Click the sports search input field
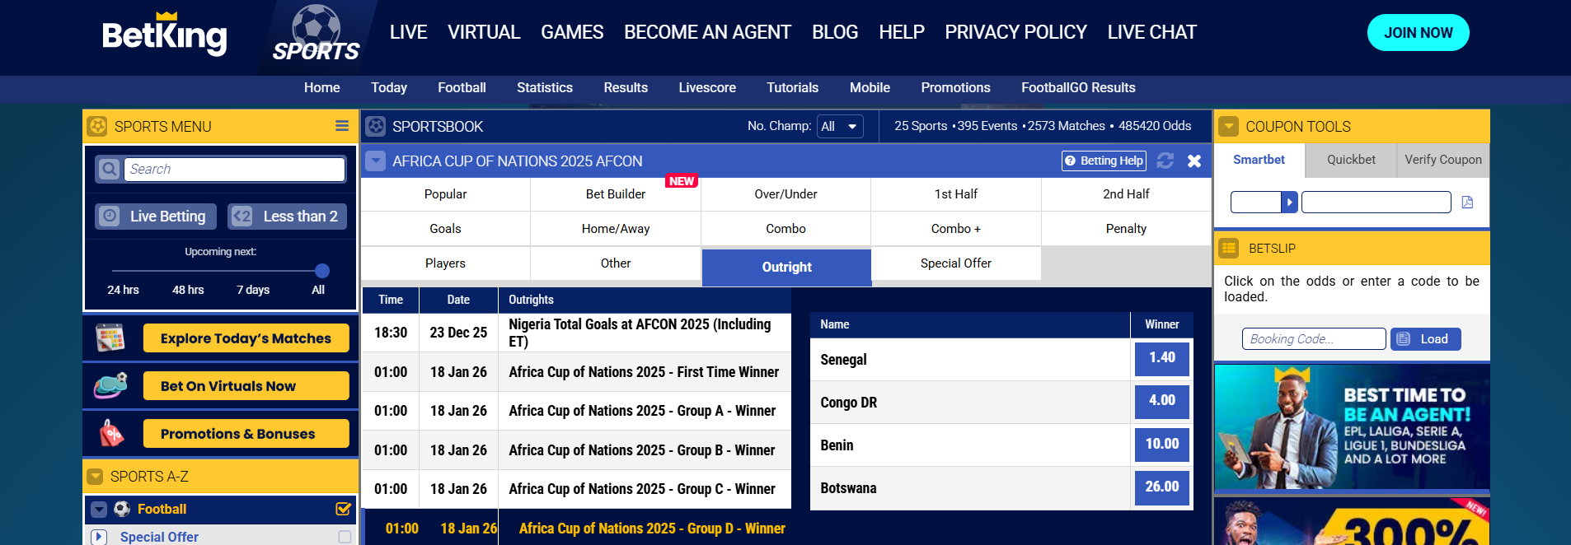 click(235, 170)
